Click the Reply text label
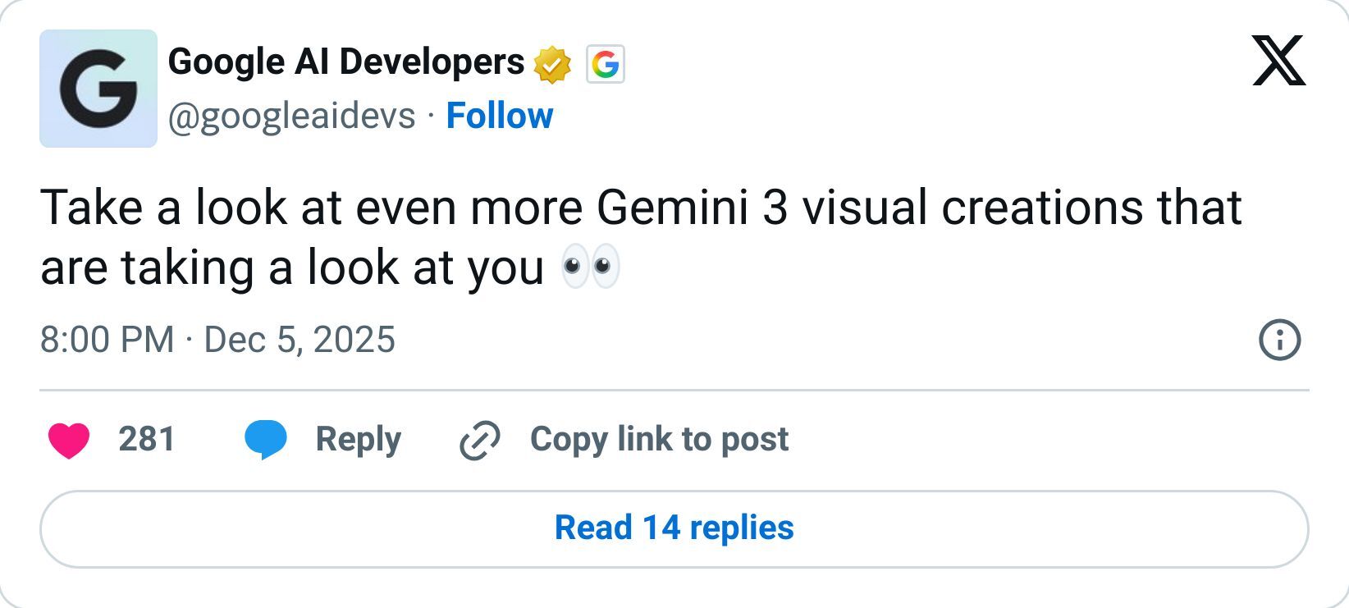Screen dimensions: 1349x608 click(358, 440)
